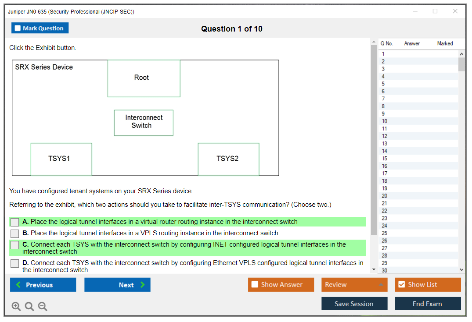The width and height of the screenshot is (472, 322).
Task: Expand the Review dropdown
Action: point(380,285)
